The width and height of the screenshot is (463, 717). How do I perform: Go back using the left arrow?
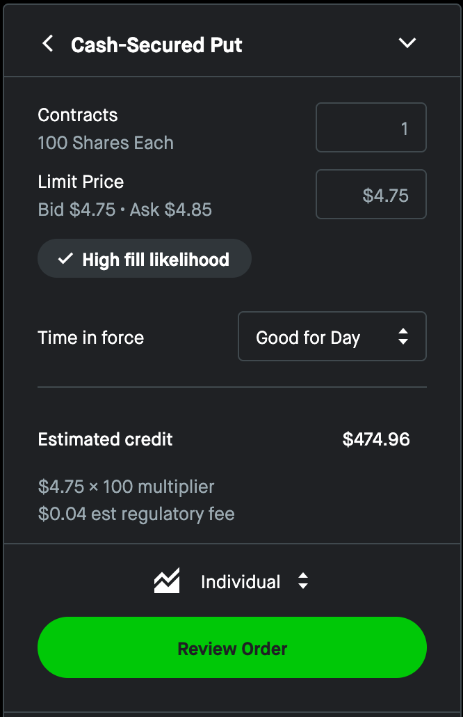[x=47, y=45]
